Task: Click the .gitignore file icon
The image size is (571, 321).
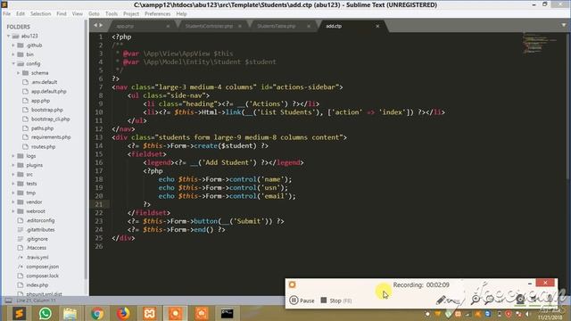Action: (21, 239)
